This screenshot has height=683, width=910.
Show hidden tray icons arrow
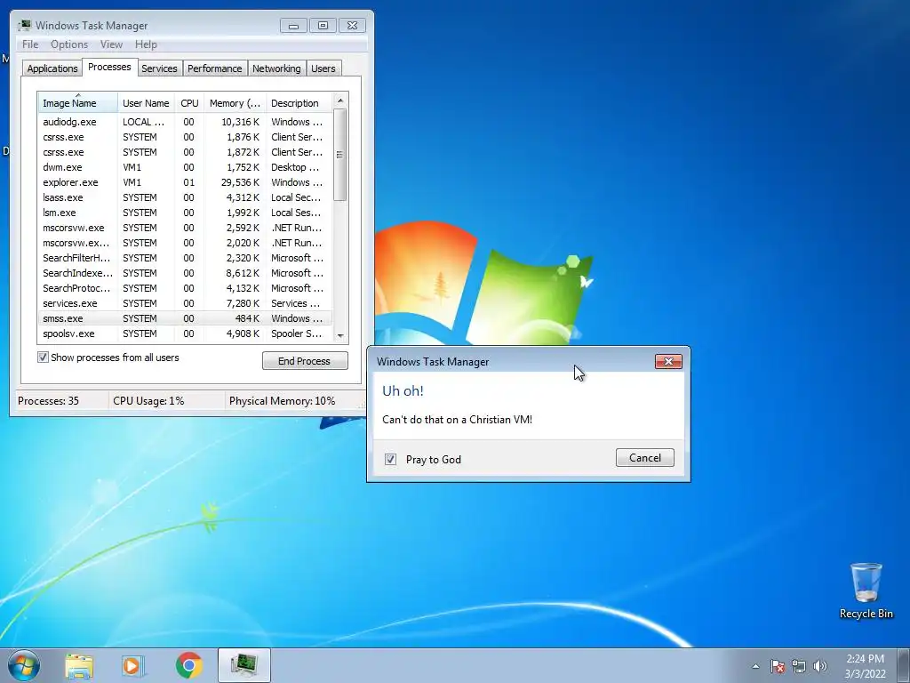tap(755, 666)
